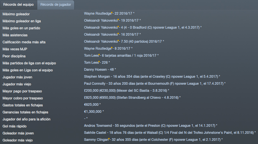Click yellow icon beside Tom Lees 226 appearances
Screen dimensions: 258x144
pyautogui.click(x=99, y=62)
